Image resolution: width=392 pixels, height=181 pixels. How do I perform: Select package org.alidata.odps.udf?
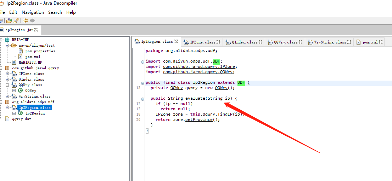33,102
